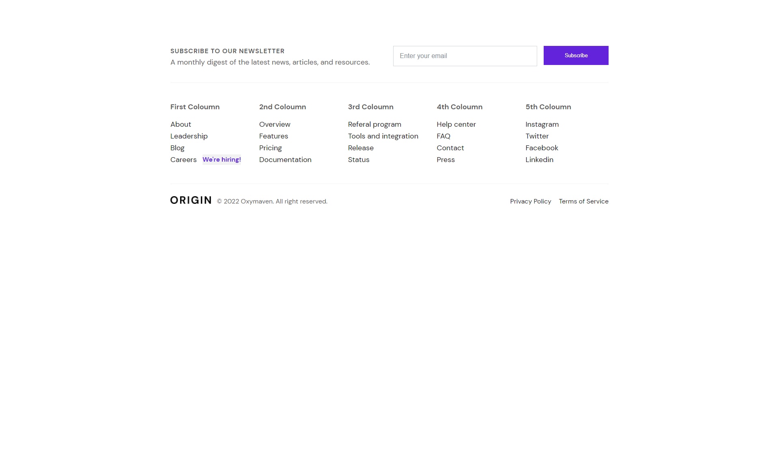Visit the Instagram link
This screenshot has width=779, height=463.
[x=542, y=124]
